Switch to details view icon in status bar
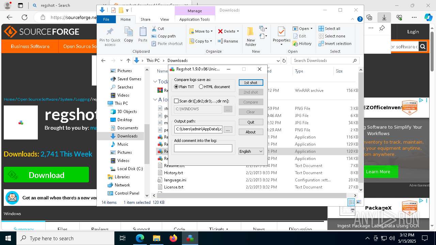This screenshot has width=436, height=245. (x=351, y=202)
